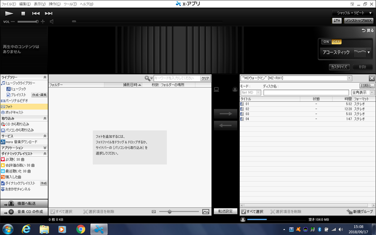Collapse the ライブラリー section

(x=45, y=77)
